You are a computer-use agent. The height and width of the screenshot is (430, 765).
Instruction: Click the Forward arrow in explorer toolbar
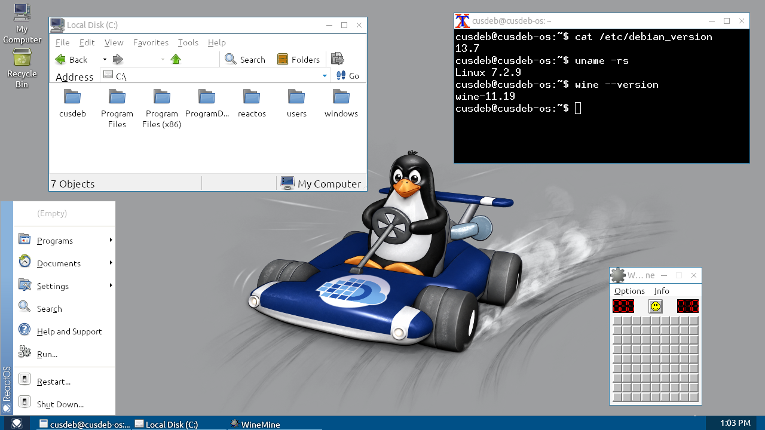click(x=118, y=59)
